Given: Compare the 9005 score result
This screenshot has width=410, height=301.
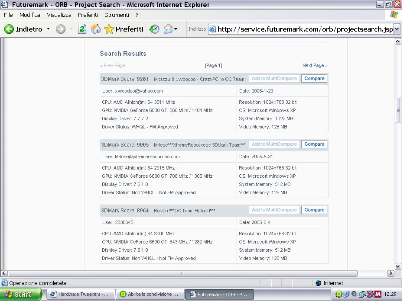Looking at the screenshot, I should point(314,144).
